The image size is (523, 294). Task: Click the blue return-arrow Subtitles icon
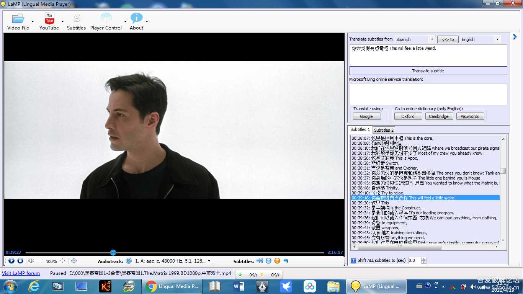pyautogui.click(x=286, y=261)
